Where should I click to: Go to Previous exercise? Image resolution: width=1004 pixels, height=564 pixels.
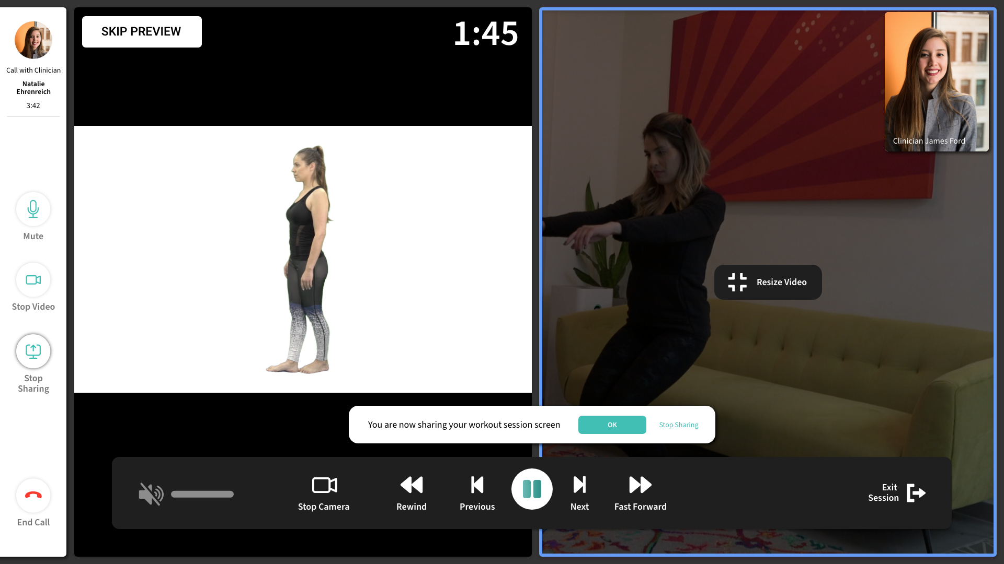coord(477,485)
